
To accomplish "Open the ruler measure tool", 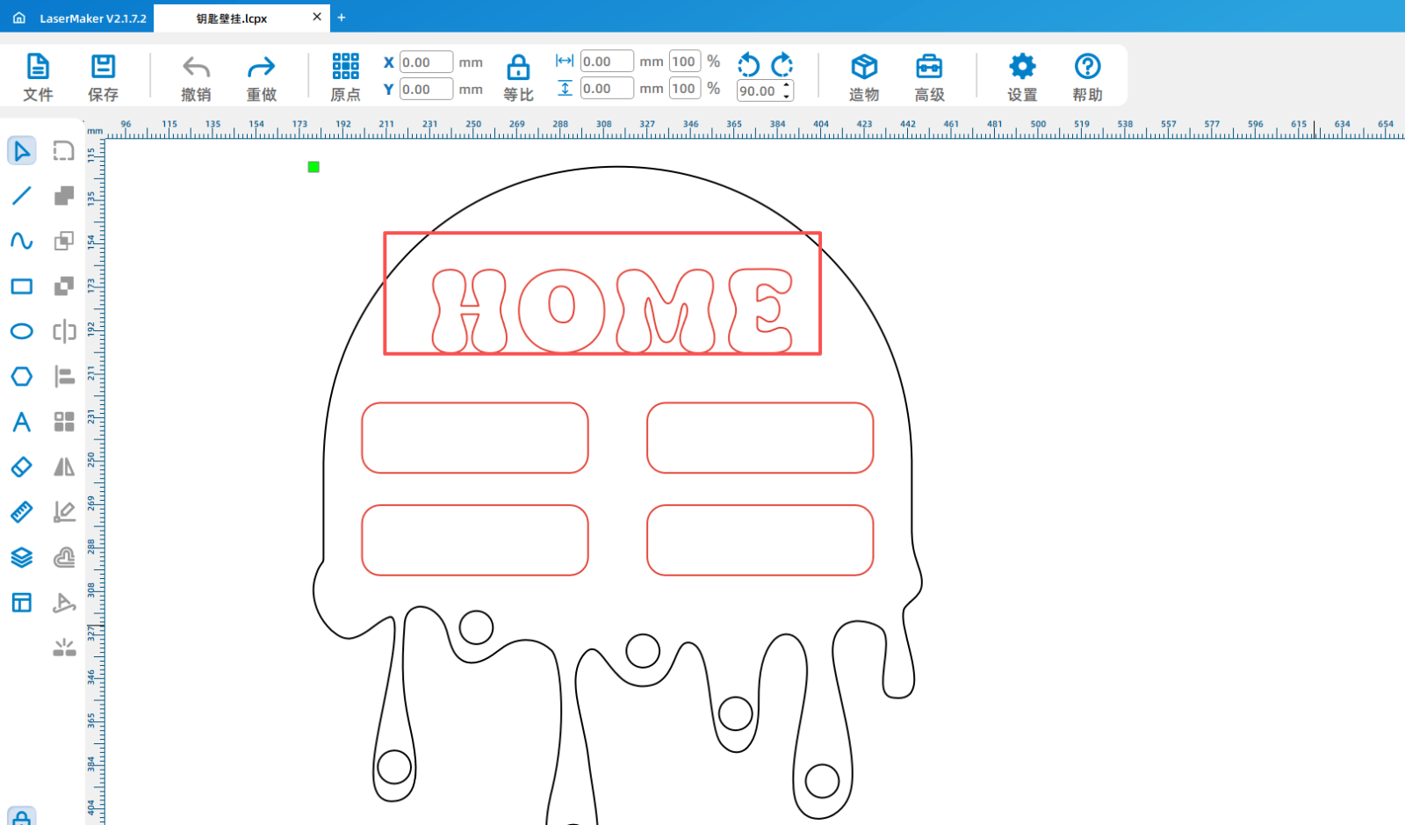I will click(22, 511).
